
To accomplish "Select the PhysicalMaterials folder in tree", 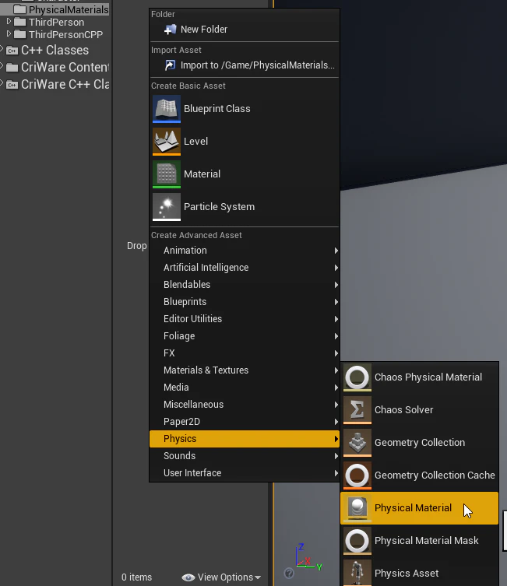I will point(69,9).
